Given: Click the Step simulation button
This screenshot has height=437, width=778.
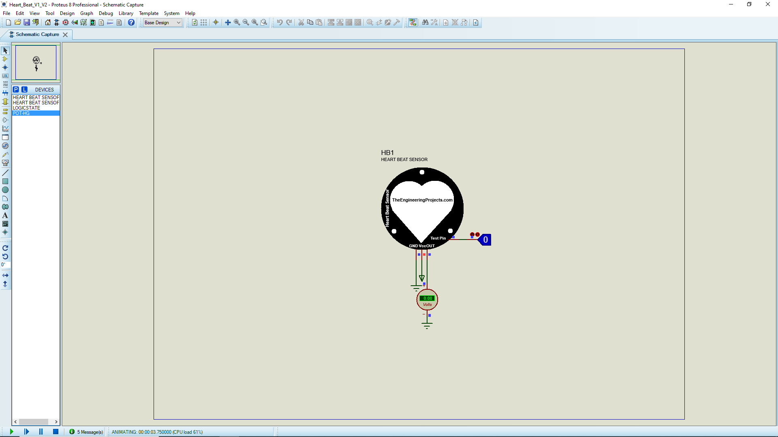Looking at the screenshot, I should 26,432.
